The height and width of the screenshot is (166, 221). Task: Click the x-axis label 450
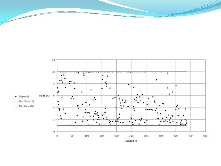[190, 136]
